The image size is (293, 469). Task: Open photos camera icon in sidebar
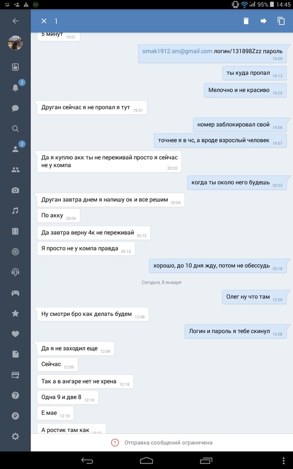tap(15, 190)
